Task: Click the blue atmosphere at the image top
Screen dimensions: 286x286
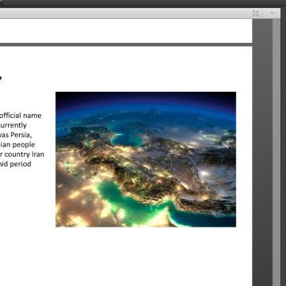Action: tap(146, 101)
